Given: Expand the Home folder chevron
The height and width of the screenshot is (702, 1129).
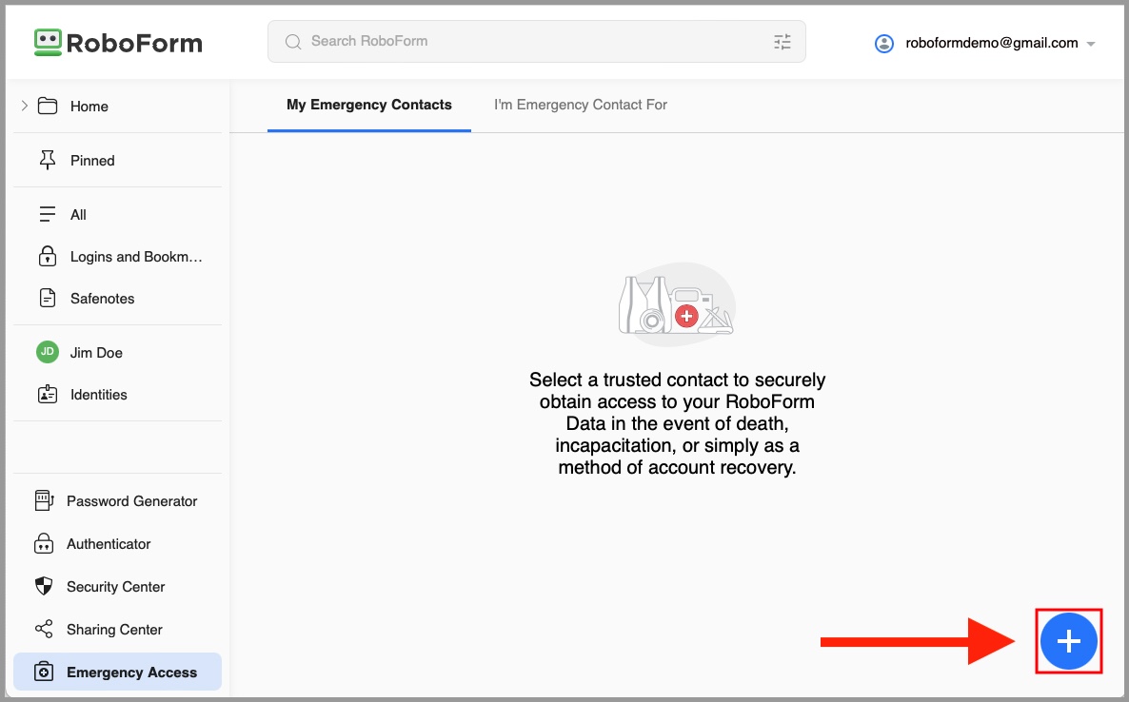Looking at the screenshot, I should [x=24, y=106].
